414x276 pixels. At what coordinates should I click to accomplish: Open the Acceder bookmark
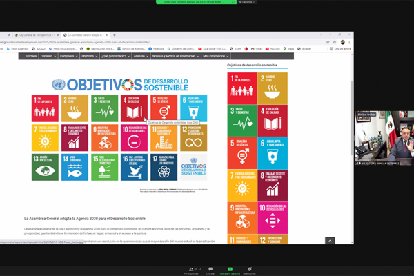tap(304, 49)
